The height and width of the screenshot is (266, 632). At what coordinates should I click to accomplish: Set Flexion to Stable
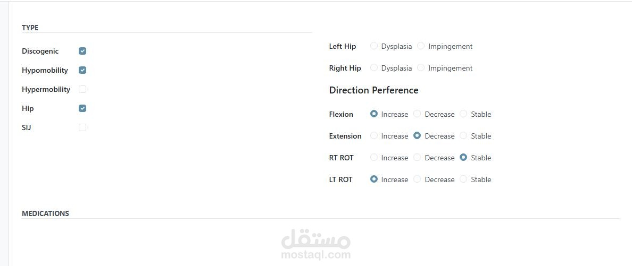[463, 114]
